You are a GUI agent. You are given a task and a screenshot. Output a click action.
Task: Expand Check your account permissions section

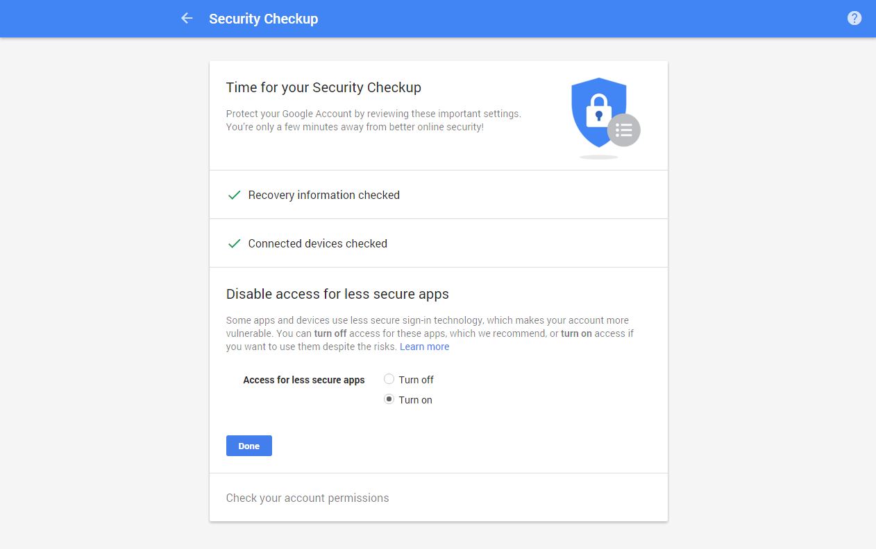[x=439, y=498]
